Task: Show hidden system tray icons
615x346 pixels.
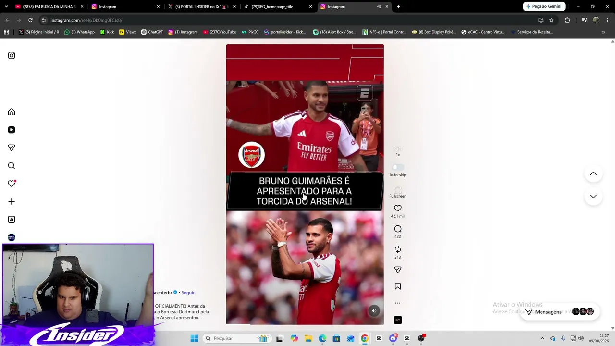Action: [542, 338]
